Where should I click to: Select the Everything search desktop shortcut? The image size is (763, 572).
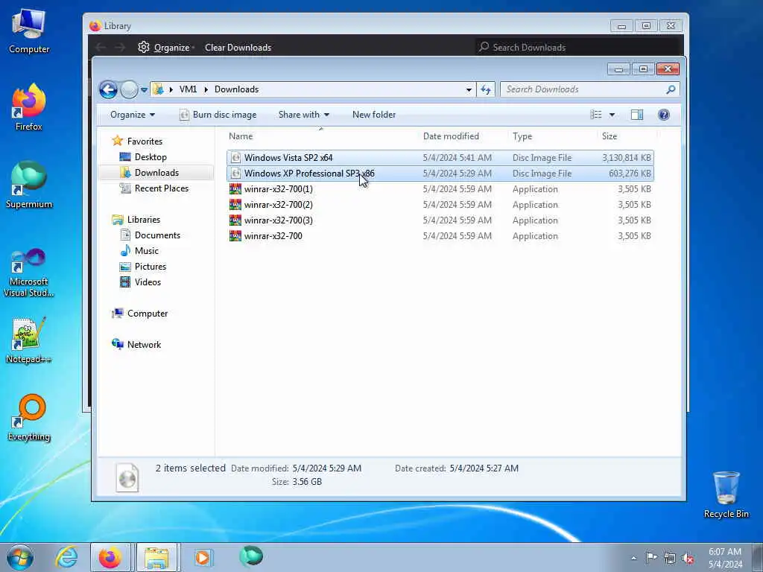[x=29, y=417]
